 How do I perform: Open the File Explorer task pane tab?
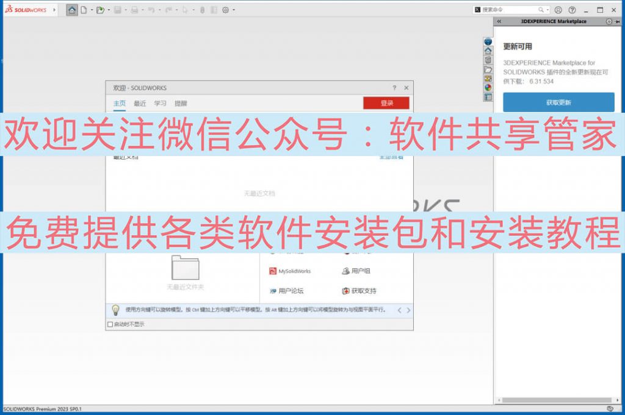point(488,69)
